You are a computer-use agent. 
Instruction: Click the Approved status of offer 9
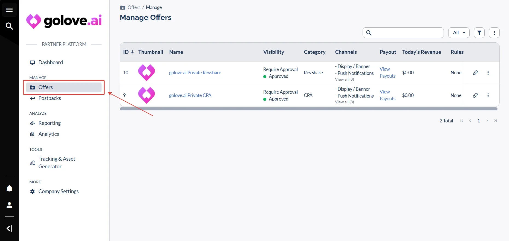click(x=276, y=99)
